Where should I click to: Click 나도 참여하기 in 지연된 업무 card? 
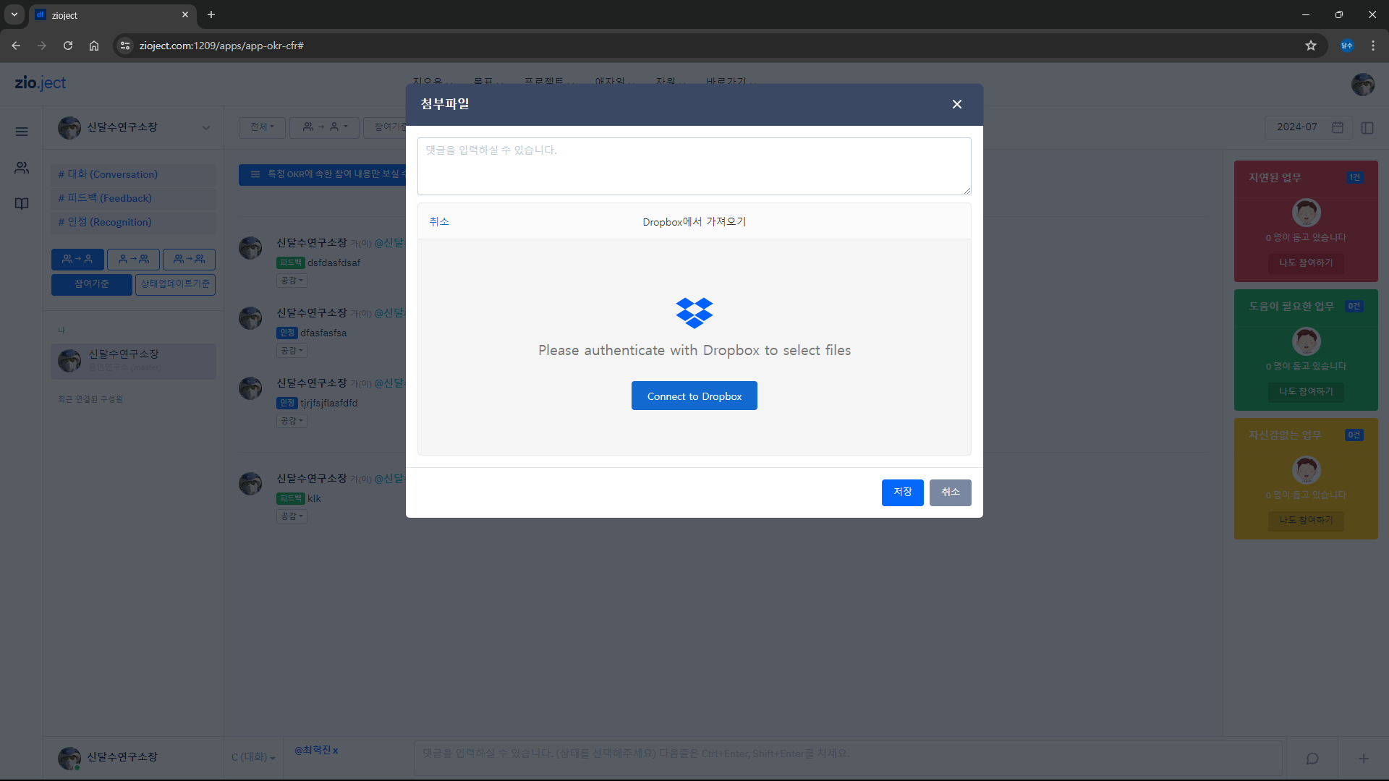tap(1306, 263)
